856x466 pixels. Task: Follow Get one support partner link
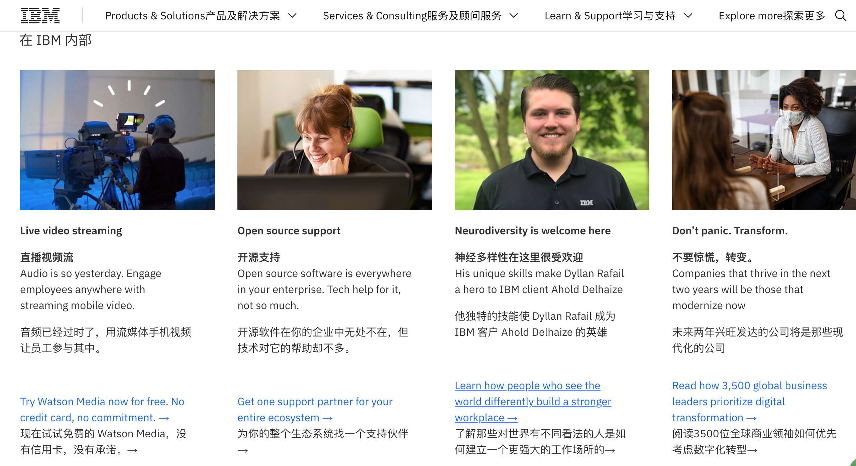[x=315, y=410]
